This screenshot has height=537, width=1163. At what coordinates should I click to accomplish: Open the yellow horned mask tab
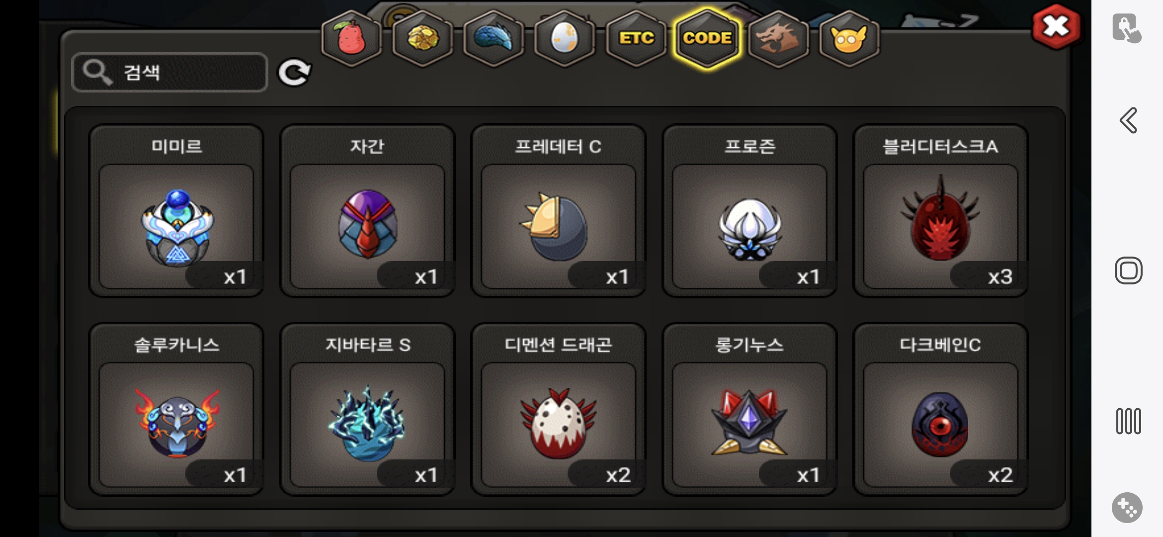[849, 38]
